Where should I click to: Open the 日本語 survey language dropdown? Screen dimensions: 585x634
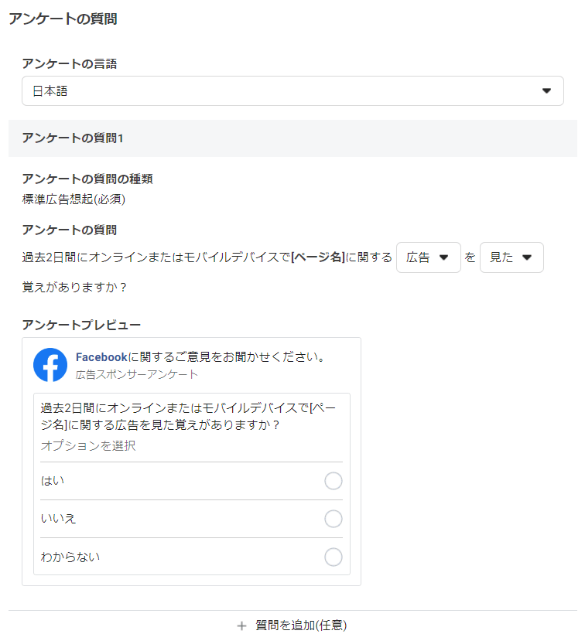pos(292,91)
